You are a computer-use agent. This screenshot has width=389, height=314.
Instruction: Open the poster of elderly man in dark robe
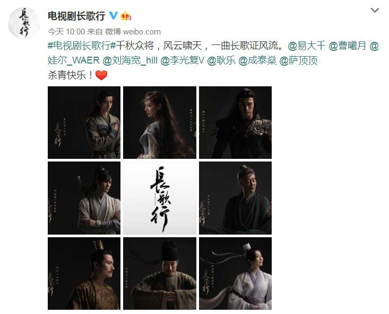pyautogui.click(x=235, y=198)
